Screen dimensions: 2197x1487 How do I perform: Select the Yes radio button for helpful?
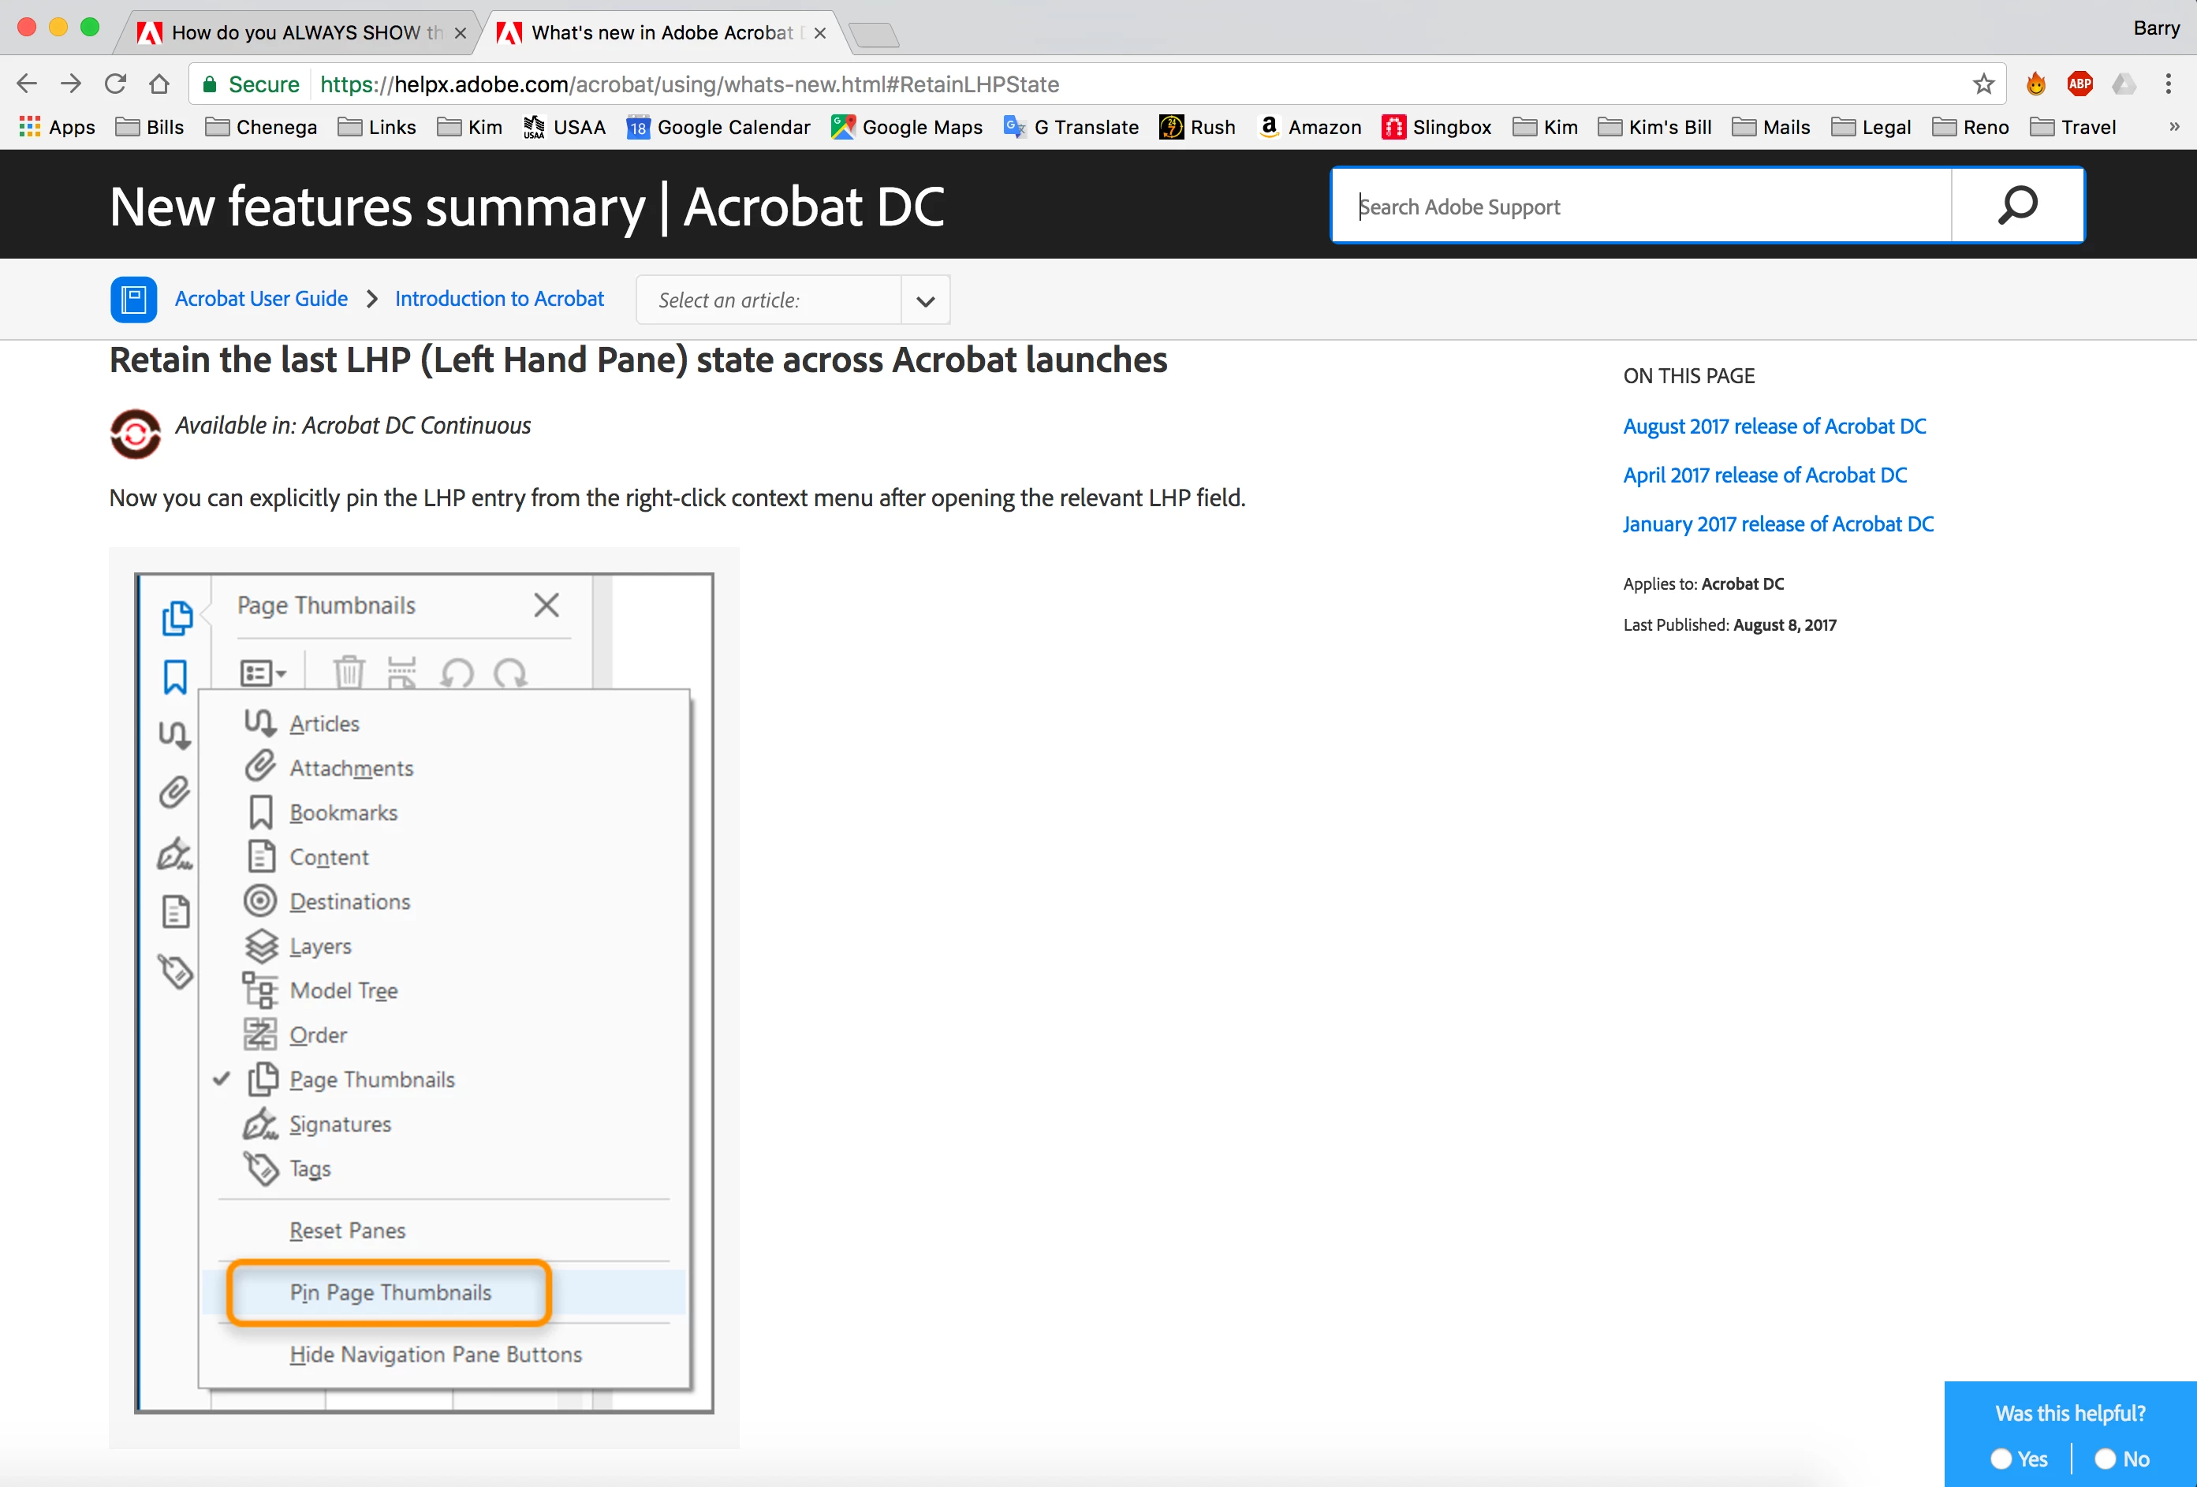point(2001,1459)
